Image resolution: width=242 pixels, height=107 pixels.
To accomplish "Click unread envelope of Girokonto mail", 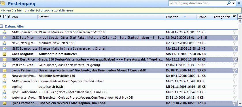I will point(5,70).
